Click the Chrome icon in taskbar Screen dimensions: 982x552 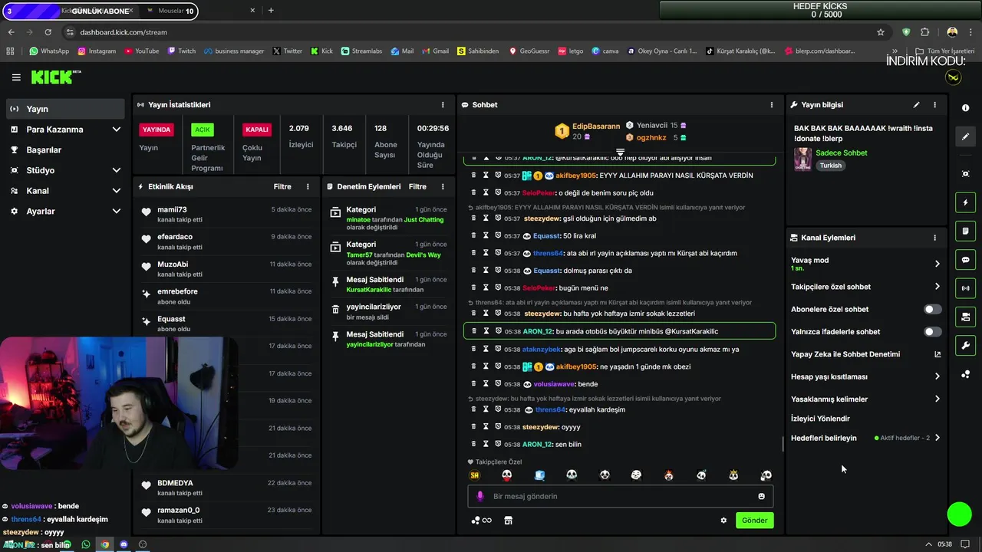click(104, 544)
